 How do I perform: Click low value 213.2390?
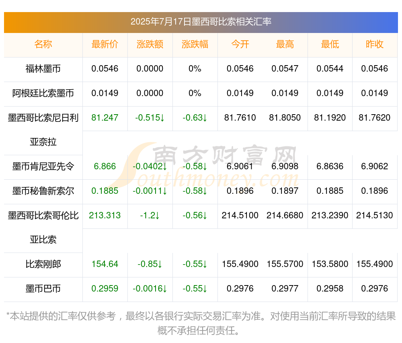[x=330, y=216]
